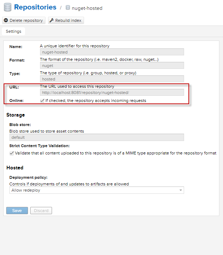This screenshot has height=255, width=223.
Task: Open the Deployment policy dropdown arrow
Action: tap(180, 190)
